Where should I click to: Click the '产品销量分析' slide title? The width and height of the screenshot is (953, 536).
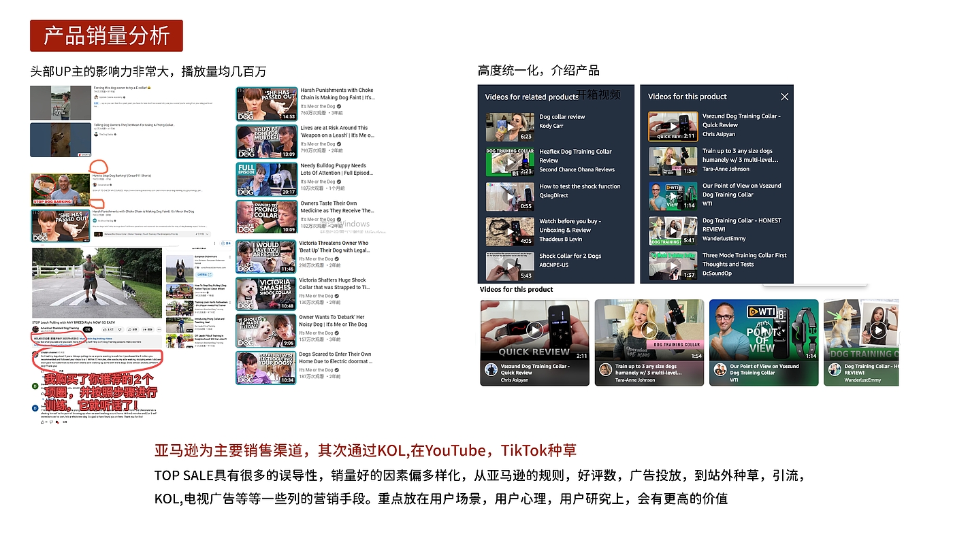107,35
